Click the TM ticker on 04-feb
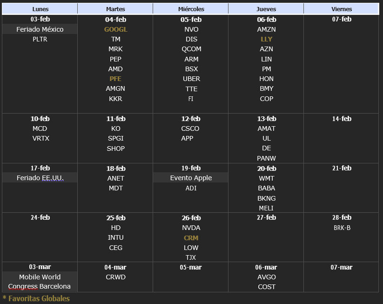This screenshot has width=383, height=304. tap(115, 39)
